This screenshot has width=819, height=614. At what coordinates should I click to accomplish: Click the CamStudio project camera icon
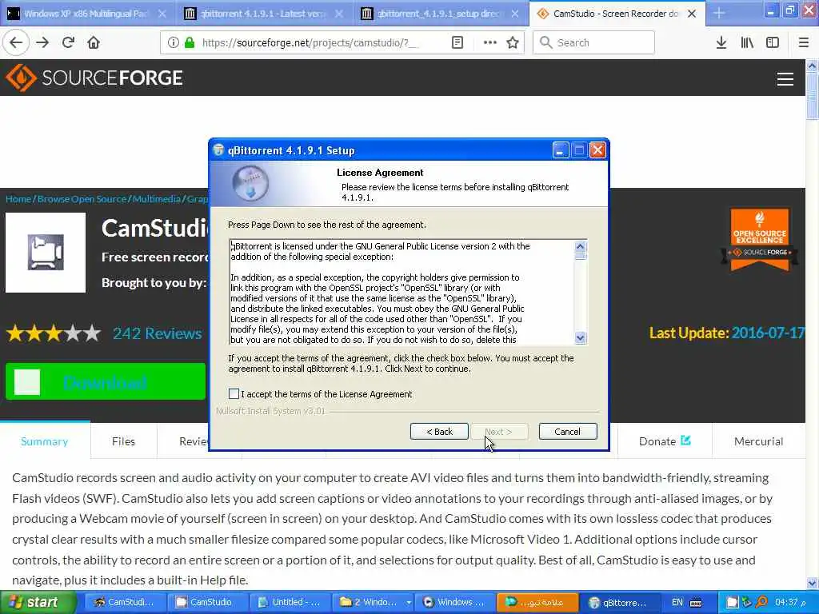coord(46,252)
